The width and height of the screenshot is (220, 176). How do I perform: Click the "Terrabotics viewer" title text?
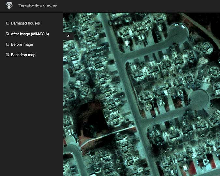37,6
